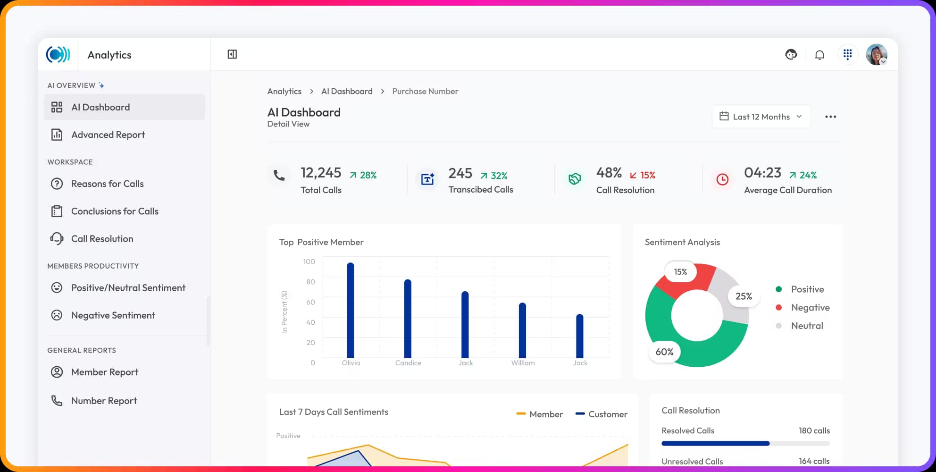Toggle the Negative legend item
Viewport: 936px width, 472px height.
[802, 307]
